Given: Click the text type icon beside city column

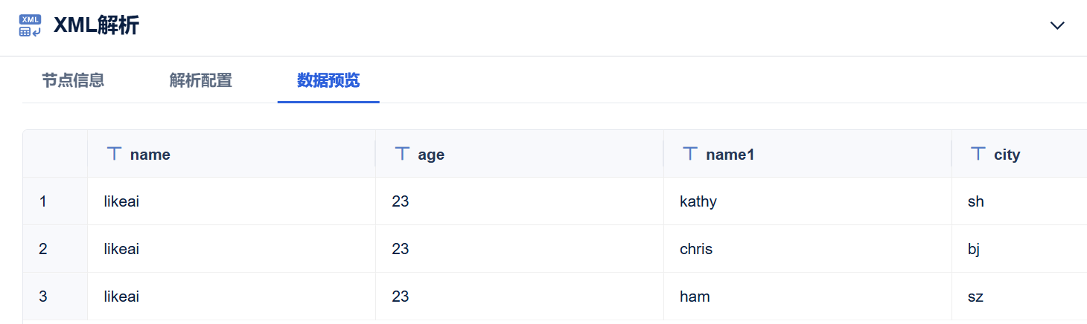Looking at the screenshot, I should (x=978, y=154).
